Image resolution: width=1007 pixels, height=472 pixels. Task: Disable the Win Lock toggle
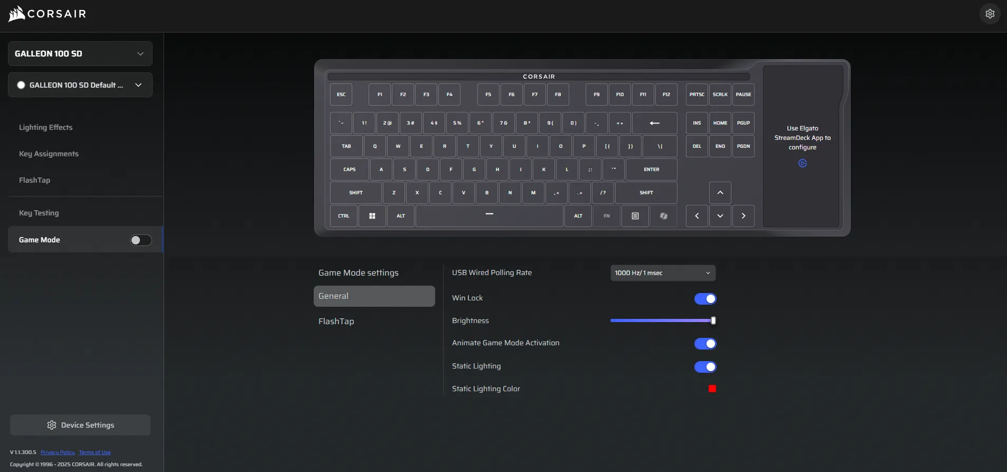point(705,299)
